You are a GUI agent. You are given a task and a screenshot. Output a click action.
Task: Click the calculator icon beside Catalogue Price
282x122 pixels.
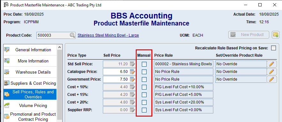[132, 72]
